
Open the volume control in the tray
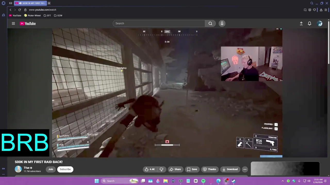309,181
